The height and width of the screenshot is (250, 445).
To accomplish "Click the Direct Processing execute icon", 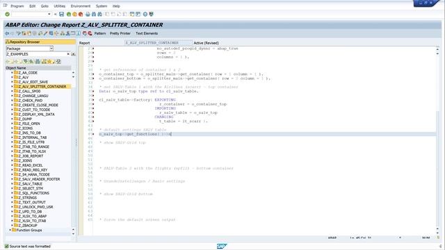I will (x=51, y=33).
